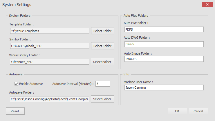The image size is (215, 121).
Task: Click the Auto DWG Folder label
Action: click(x=137, y=38)
